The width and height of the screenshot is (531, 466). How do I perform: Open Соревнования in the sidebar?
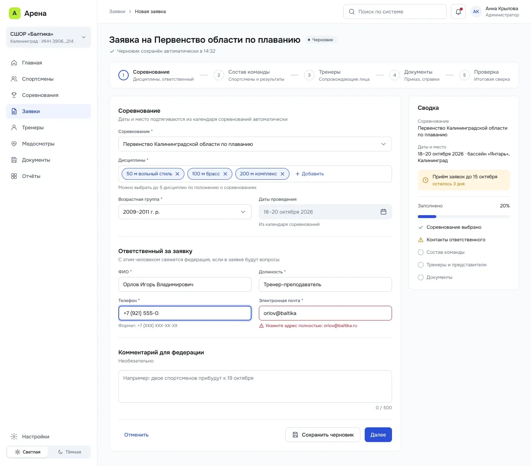click(48, 95)
